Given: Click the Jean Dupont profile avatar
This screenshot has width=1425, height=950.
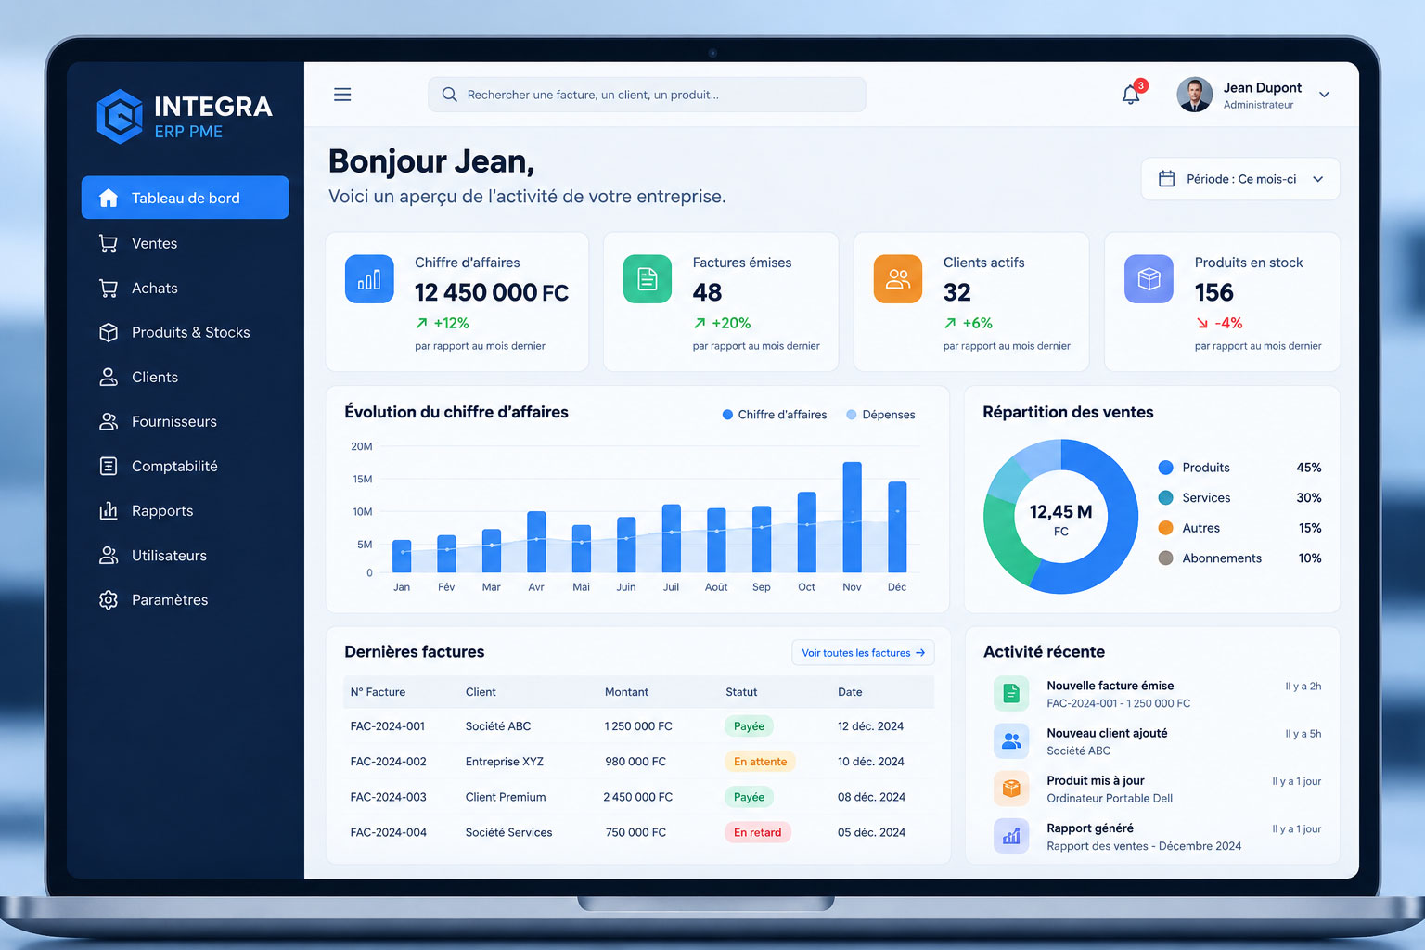Looking at the screenshot, I should [1195, 95].
